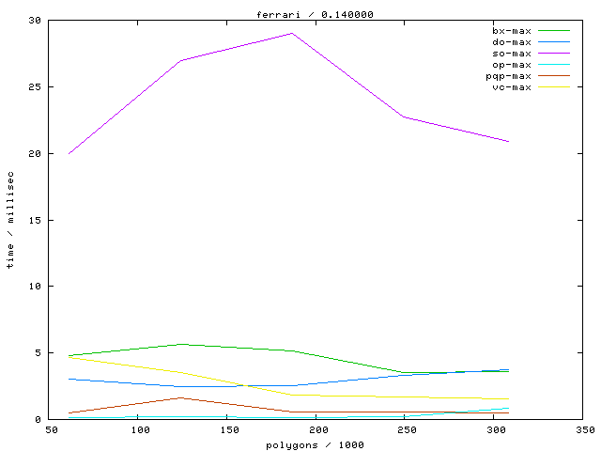Click the y-axis tick label 30

34,20
